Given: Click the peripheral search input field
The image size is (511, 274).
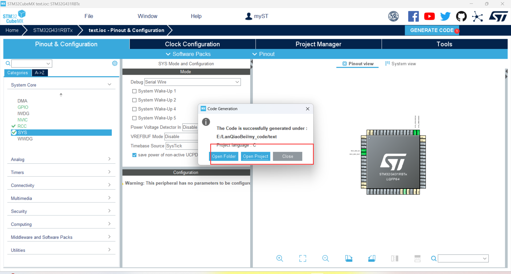Looking at the screenshot, I should tap(31, 64).
